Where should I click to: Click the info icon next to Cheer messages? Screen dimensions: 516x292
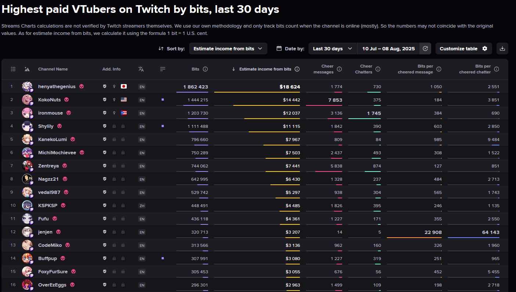(339, 69)
